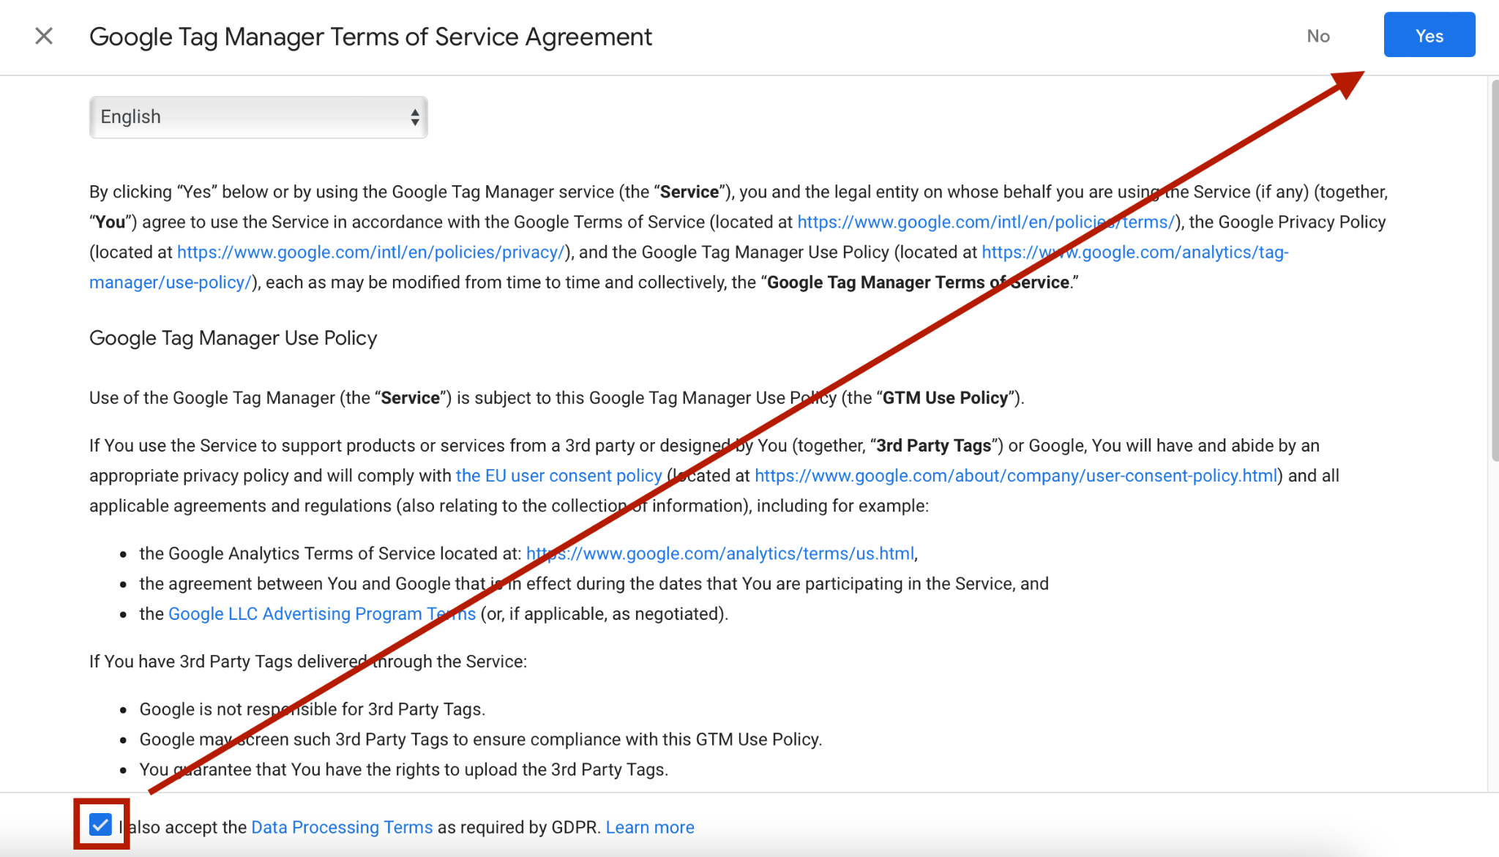This screenshot has width=1499, height=857.
Task: Click text 'Google is not responsible for 3rd Party Tags.'
Action: pyautogui.click(x=313, y=709)
